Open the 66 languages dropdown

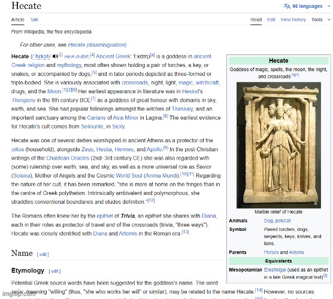pos(307,6)
